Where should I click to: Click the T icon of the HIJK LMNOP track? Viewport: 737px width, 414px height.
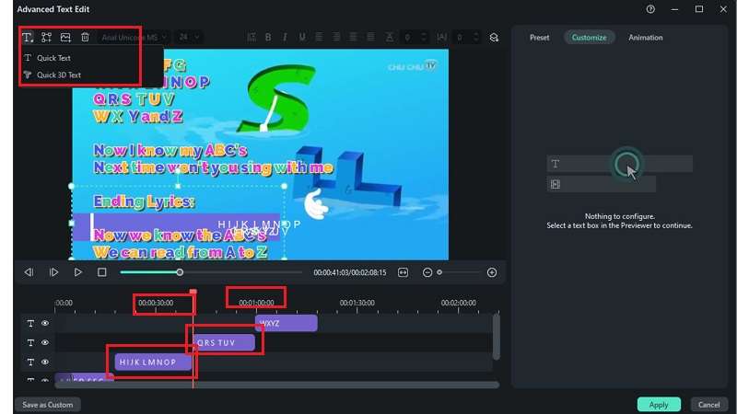pyautogui.click(x=30, y=362)
